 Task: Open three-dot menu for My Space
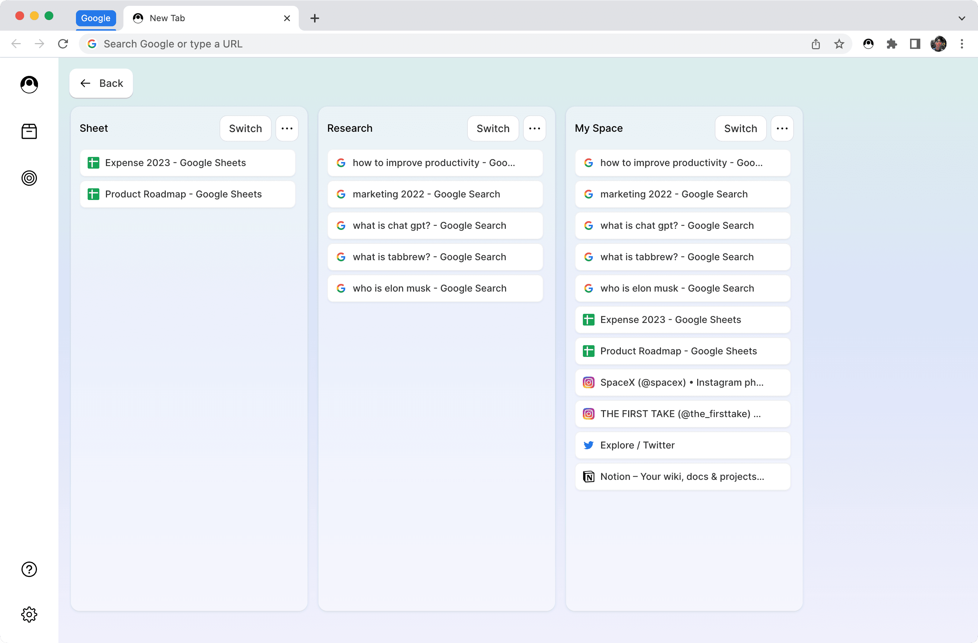782,128
